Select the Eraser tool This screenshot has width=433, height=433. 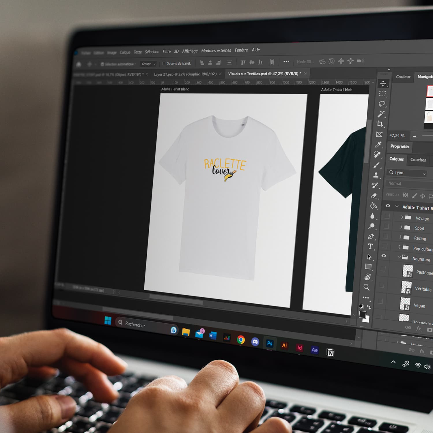click(x=374, y=195)
